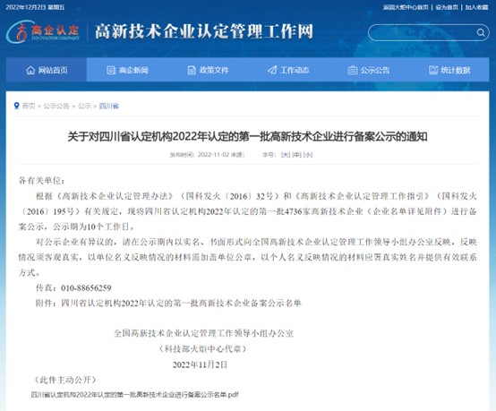The image size is (496, 411).
Task: Focus the site search input field
Action: [x=423, y=32]
